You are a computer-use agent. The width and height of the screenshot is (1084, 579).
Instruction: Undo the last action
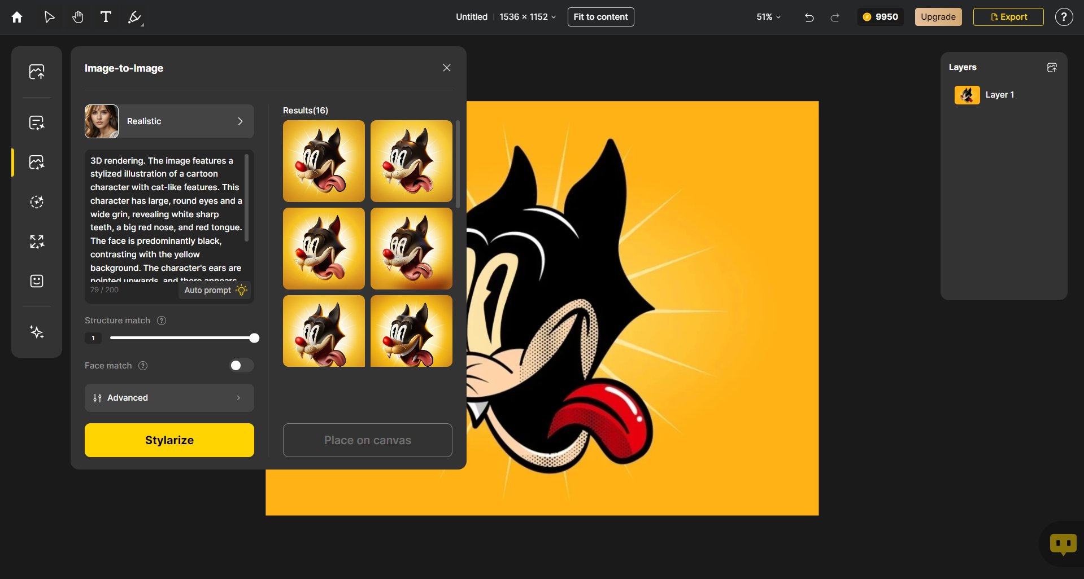pos(809,17)
